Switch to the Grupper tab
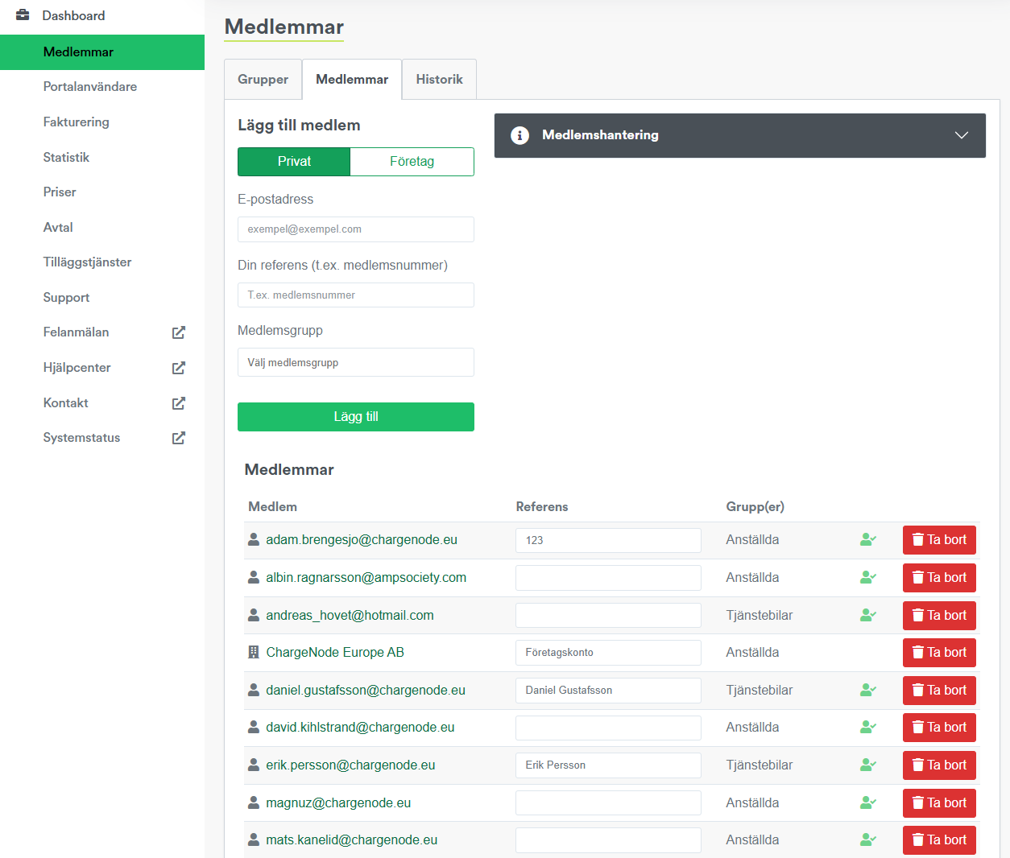This screenshot has height=858, width=1010. pyautogui.click(x=263, y=80)
